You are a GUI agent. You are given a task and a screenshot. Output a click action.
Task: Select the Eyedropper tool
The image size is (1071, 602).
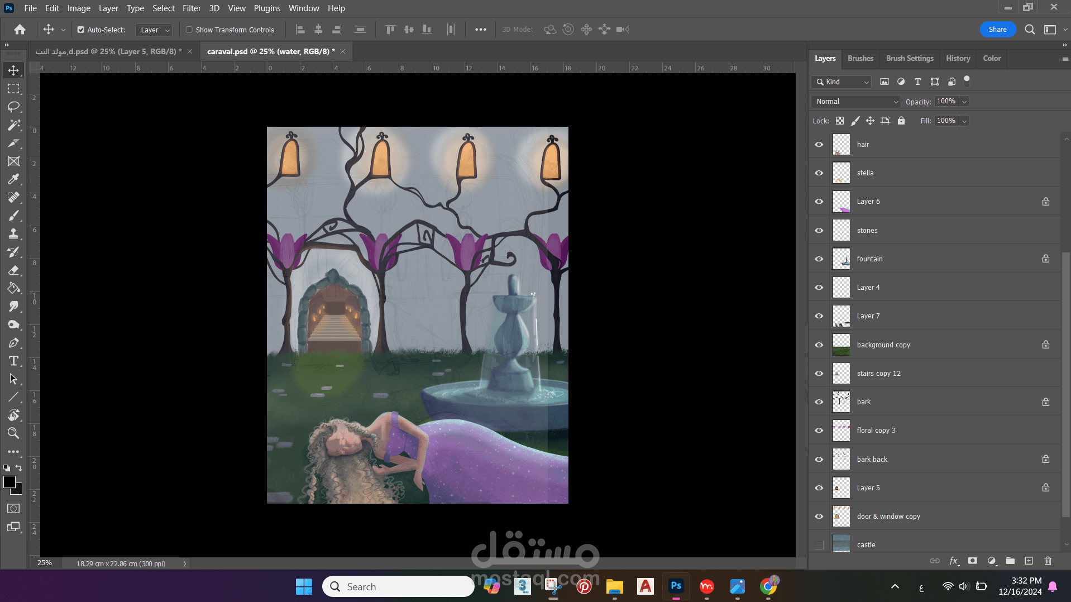(x=13, y=179)
